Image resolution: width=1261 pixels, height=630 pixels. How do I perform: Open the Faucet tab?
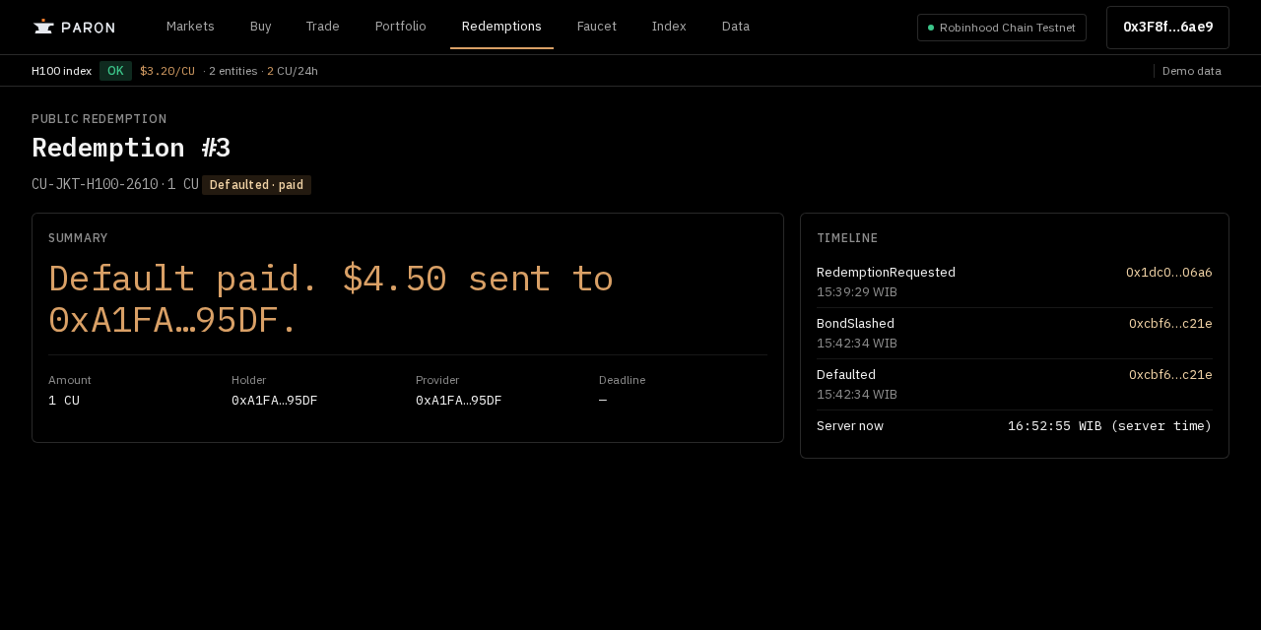(596, 27)
